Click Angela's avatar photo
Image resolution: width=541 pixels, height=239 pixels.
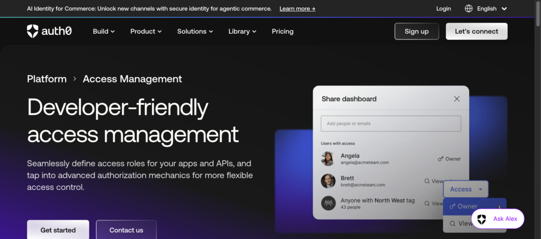[328, 159]
